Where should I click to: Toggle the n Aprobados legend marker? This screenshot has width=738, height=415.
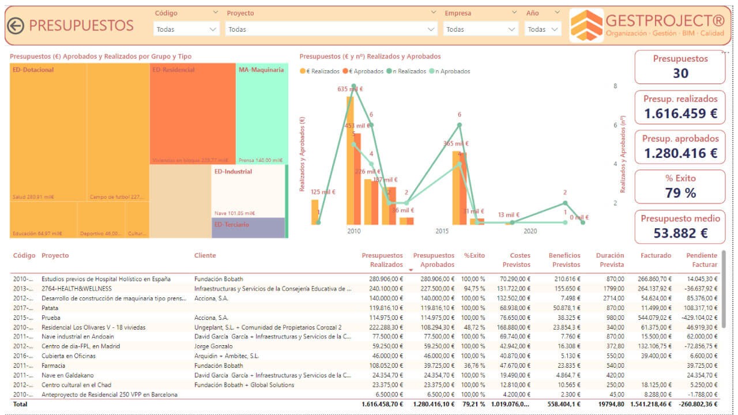coord(433,71)
